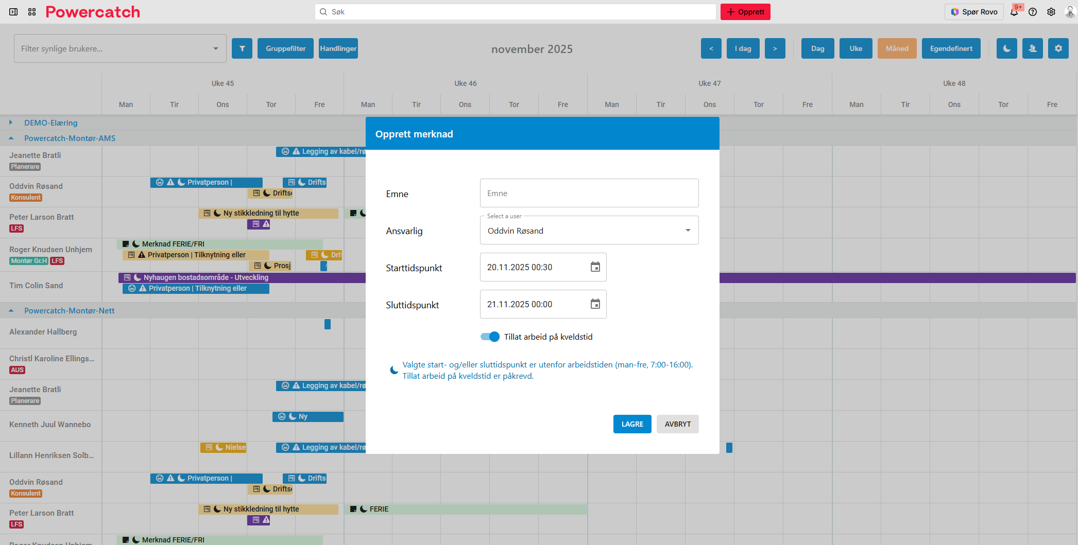
Task: Switch to Uke view
Action: [x=855, y=48]
